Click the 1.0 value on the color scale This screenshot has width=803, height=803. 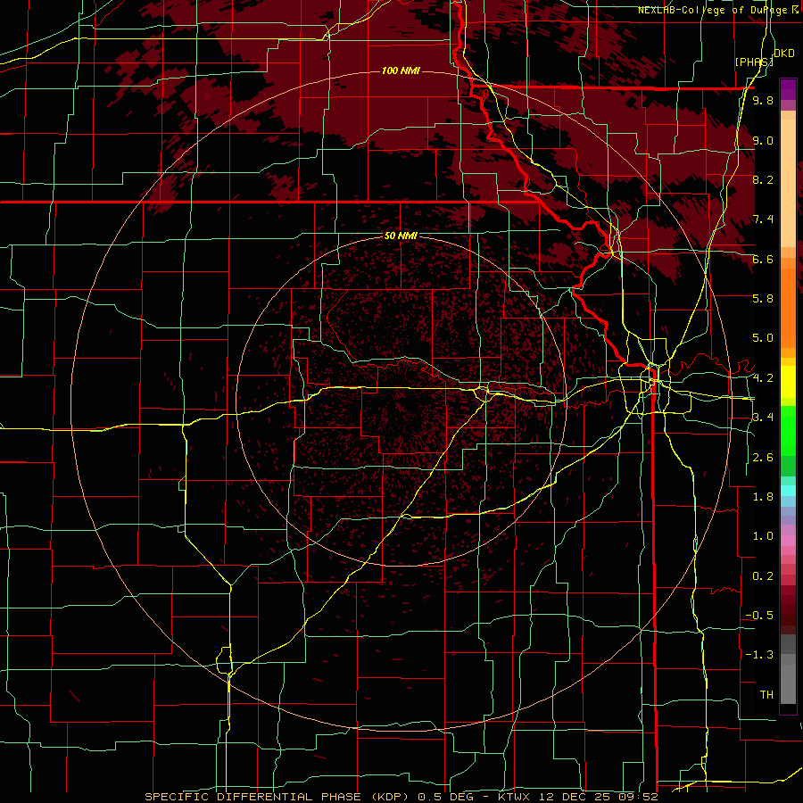763,536
